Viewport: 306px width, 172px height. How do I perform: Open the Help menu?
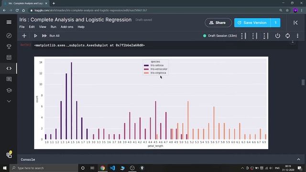81,27
